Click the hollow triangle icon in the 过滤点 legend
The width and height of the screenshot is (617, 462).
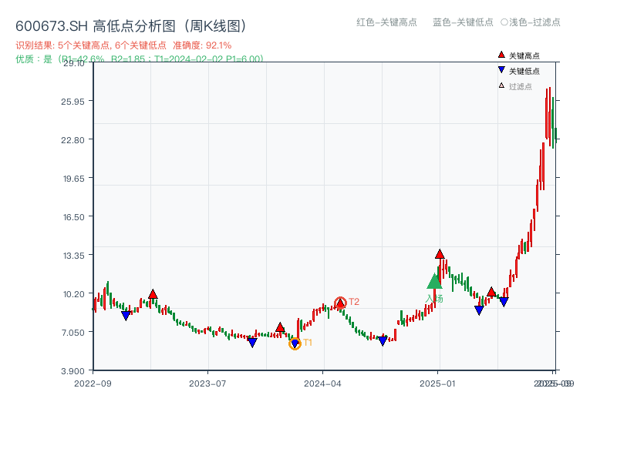501,85
